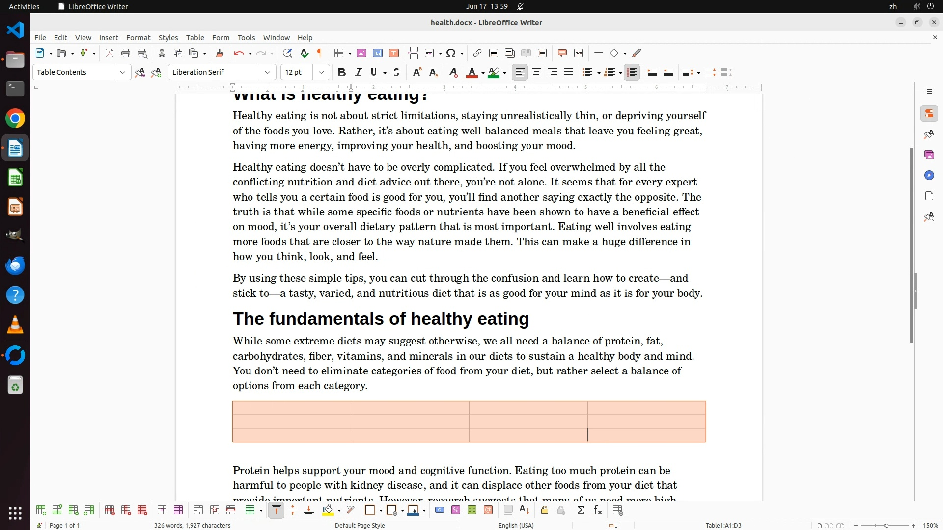Click the Print icon in toolbar
This screenshot has height=530, width=943.
(x=126, y=53)
